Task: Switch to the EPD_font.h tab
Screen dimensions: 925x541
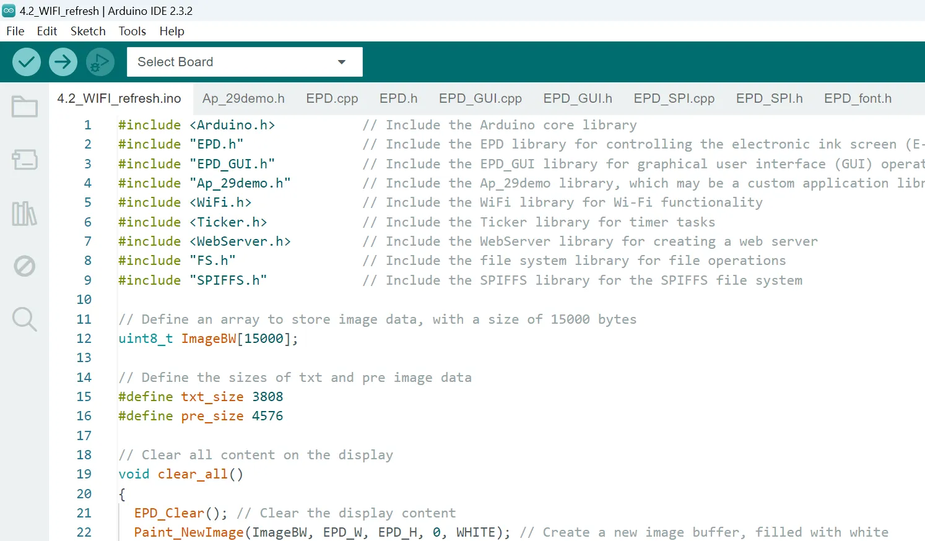Action: [858, 98]
